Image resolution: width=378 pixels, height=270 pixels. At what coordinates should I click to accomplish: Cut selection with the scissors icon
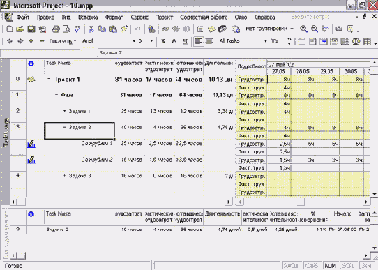pyautogui.click(x=91, y=29)
